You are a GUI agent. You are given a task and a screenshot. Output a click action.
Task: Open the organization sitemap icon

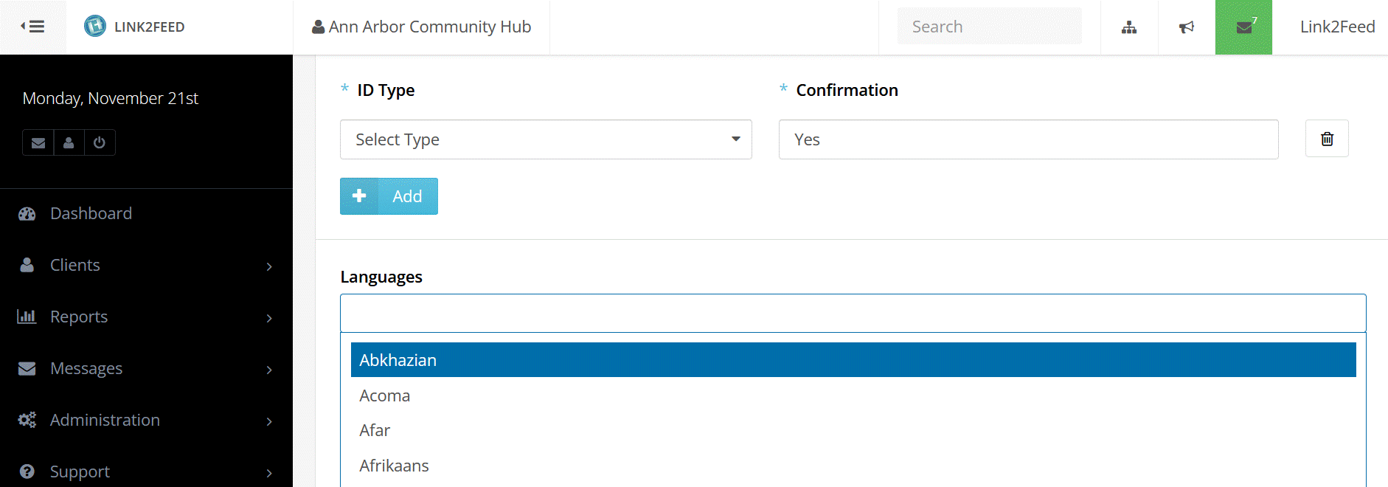[1128, 27]
